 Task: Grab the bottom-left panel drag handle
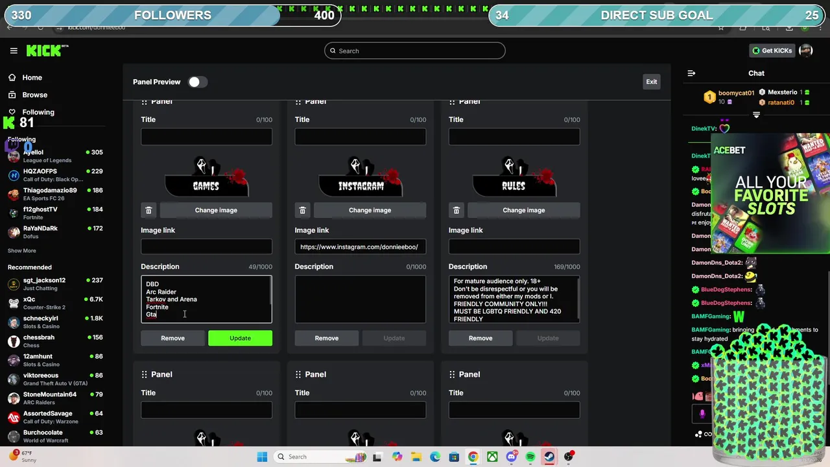point(144,374)
